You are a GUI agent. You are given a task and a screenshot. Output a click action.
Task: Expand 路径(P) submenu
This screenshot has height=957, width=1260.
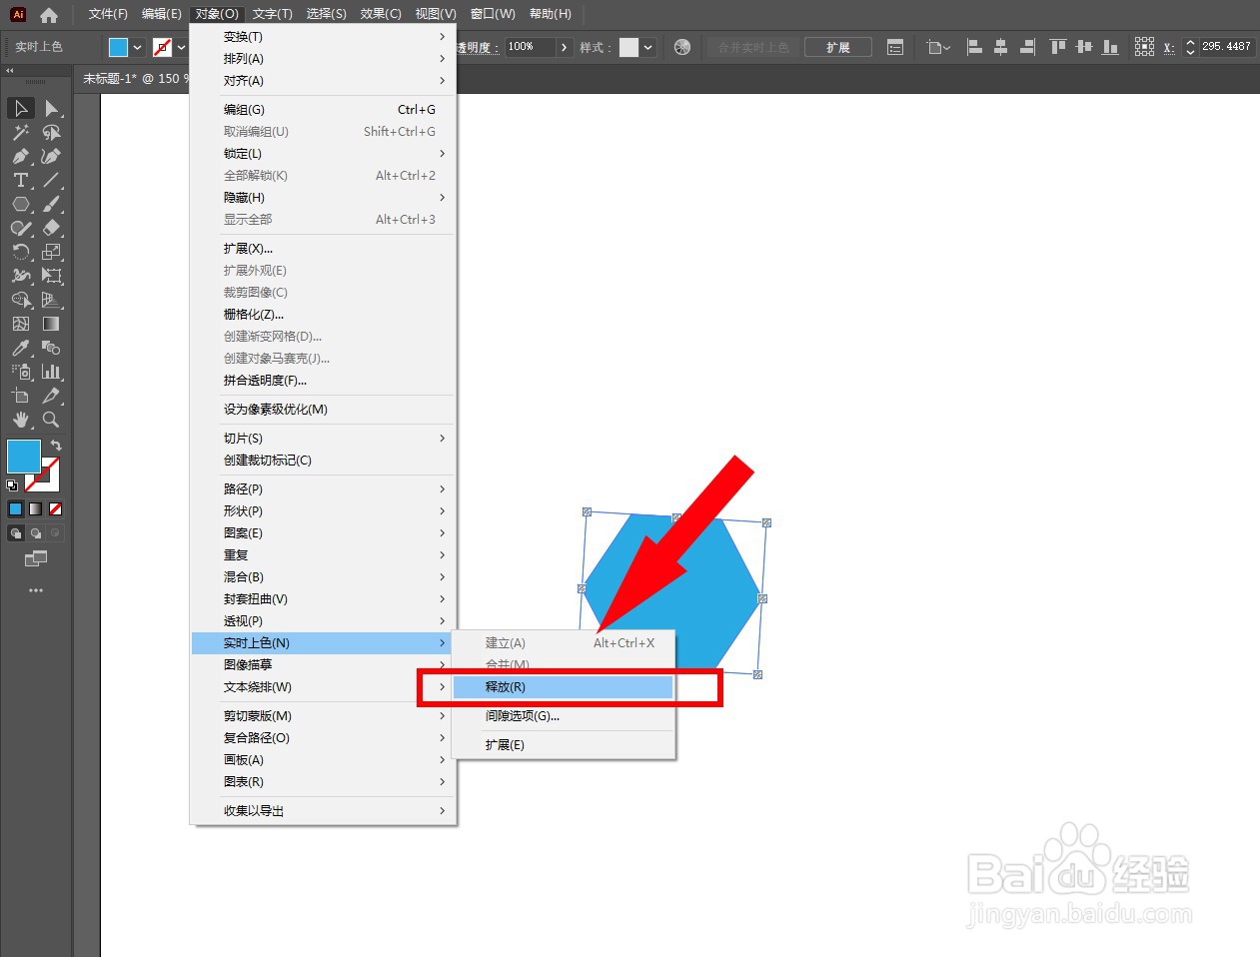(x=323, y=489)
